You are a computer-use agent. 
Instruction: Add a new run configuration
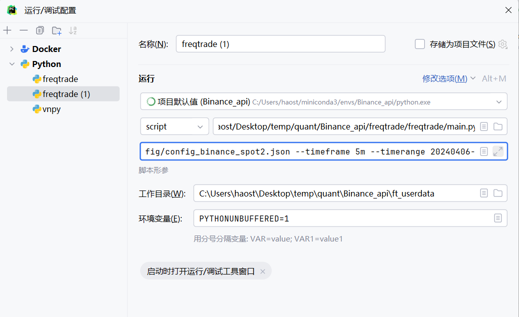[x=8, y=30]
